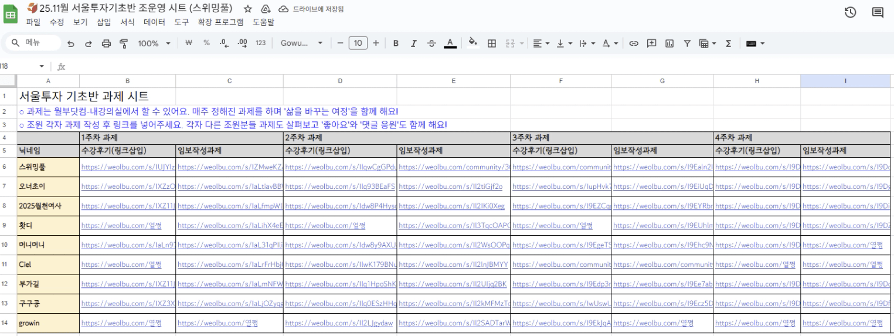Click the undo arrow in the toolbar
This screenshot has height=336, width=894.
coord(71,43)
